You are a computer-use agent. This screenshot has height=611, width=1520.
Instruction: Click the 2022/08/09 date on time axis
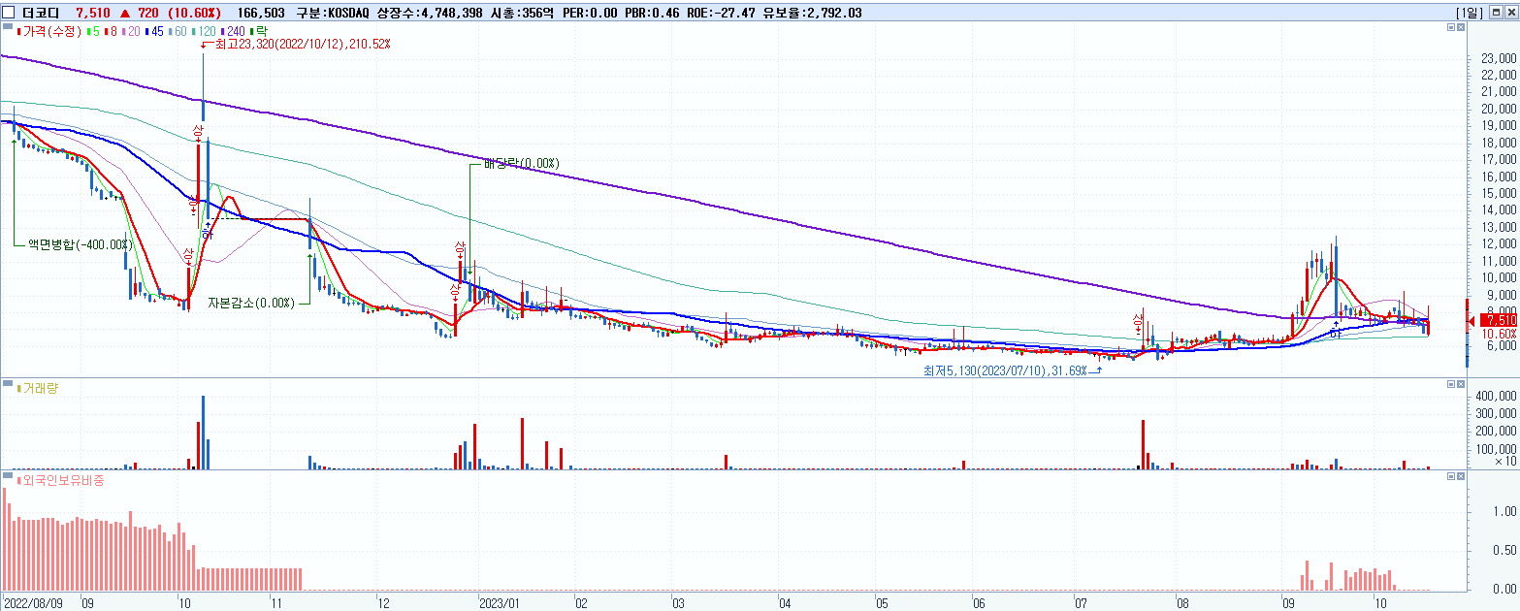33,602
